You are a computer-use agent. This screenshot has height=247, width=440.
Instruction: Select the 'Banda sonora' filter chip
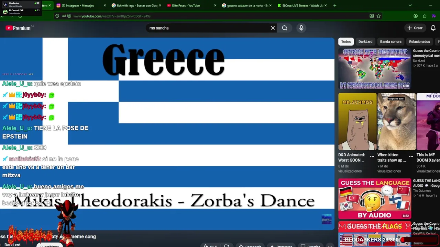pyautogui.click(x=390, y=42)
